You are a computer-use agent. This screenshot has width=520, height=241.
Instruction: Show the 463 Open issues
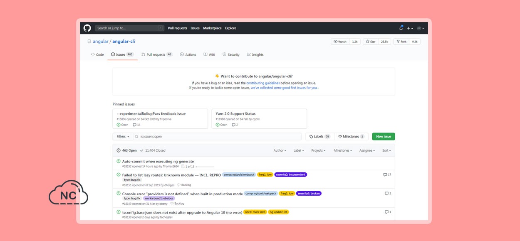[x=127, y=150]
